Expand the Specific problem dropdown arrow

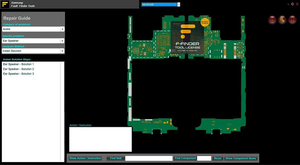pyautogui.click(x=62, y=41)
